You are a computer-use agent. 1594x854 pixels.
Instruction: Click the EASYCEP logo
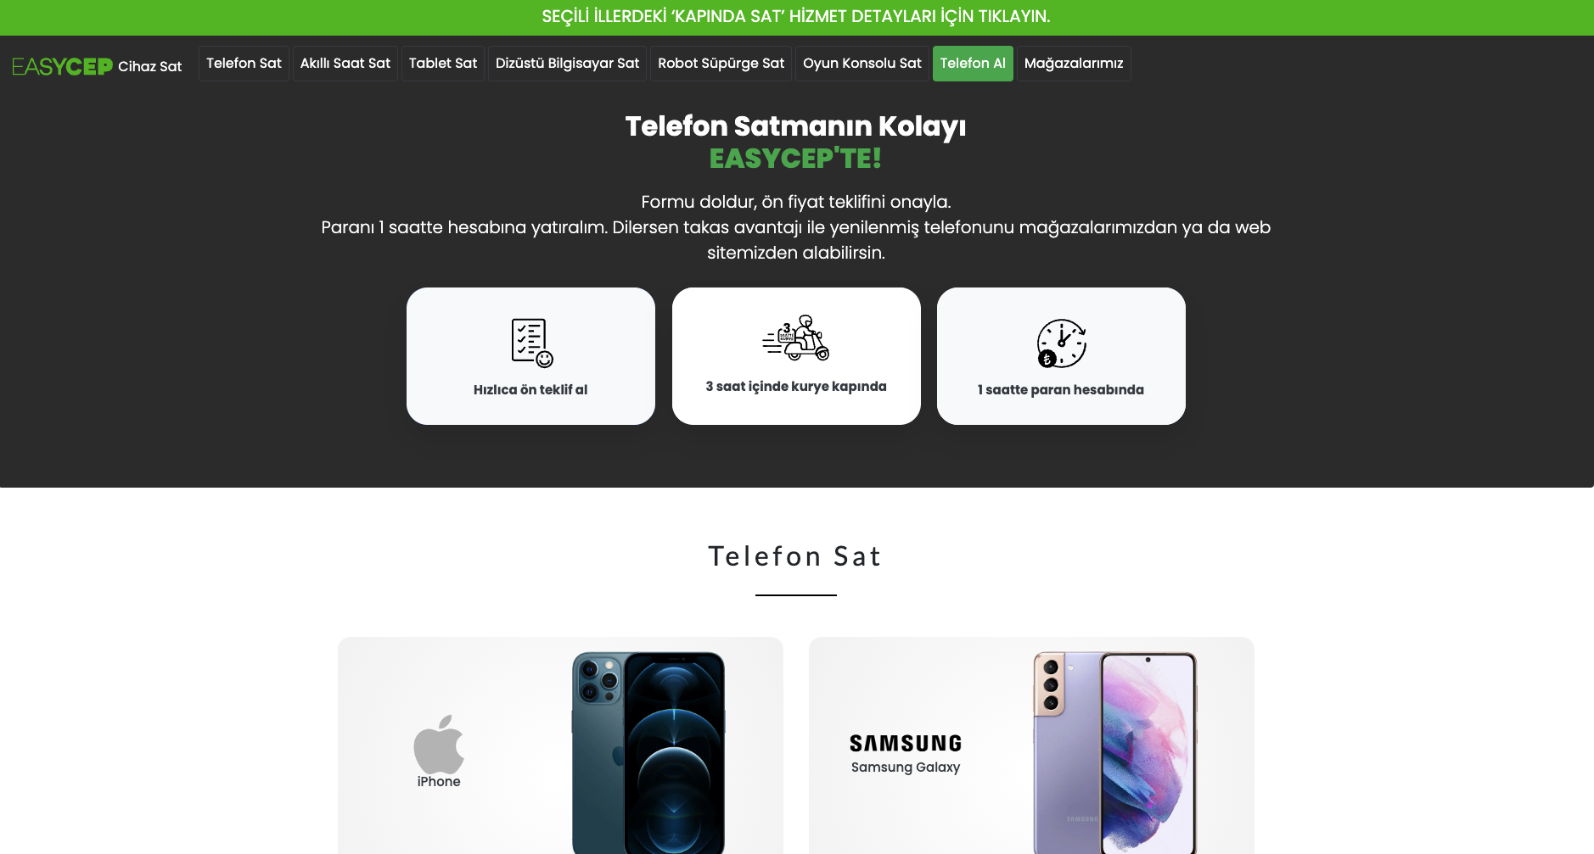click(x=63, y=66)
